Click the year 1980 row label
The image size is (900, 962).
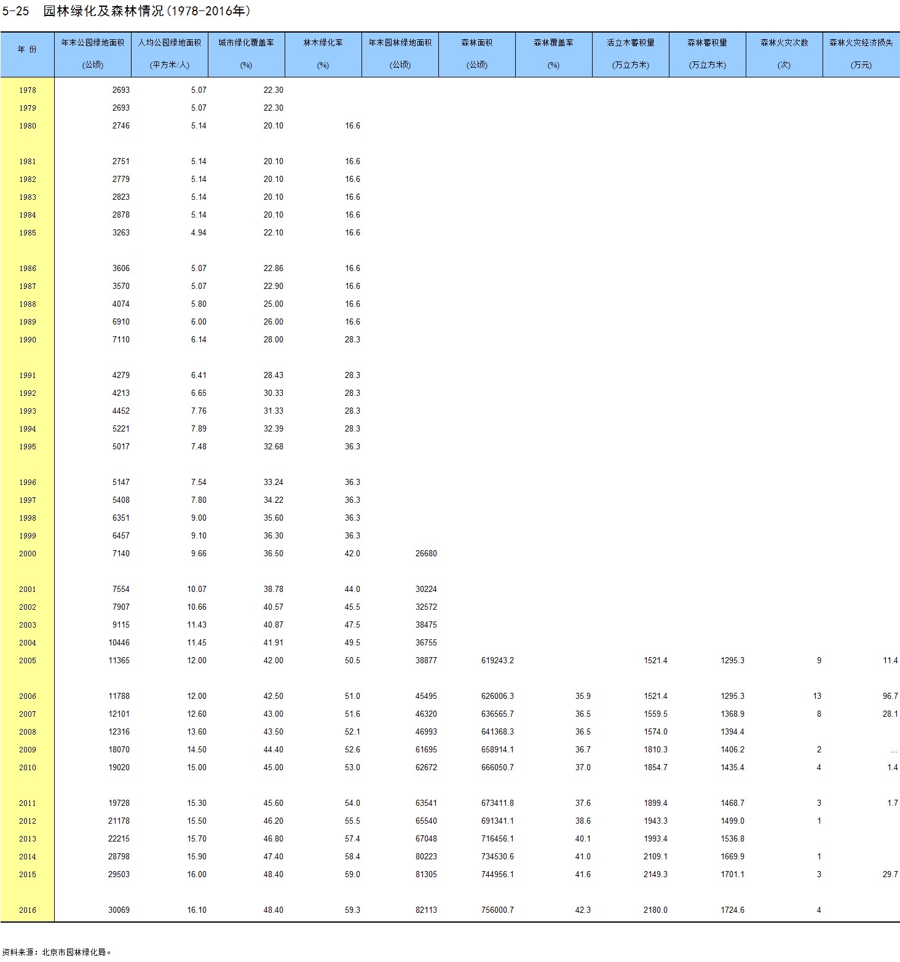(x=28, y=126)
